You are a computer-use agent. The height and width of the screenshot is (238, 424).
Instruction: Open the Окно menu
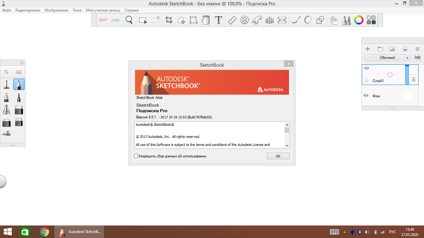(77, 10)
